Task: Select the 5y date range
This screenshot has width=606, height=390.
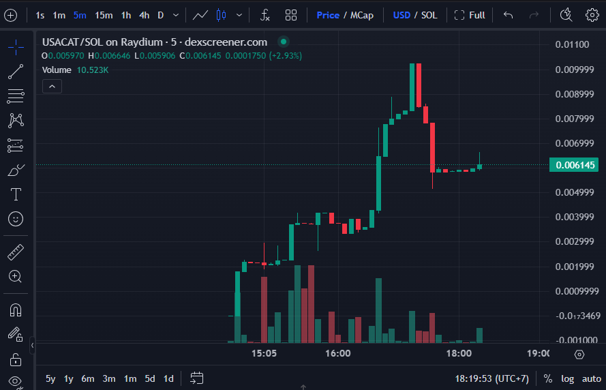Action: tap(50, 379)
